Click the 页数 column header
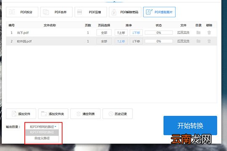This screenshot has height=151, width=227. pyautogui.click(x=88, y=25)
